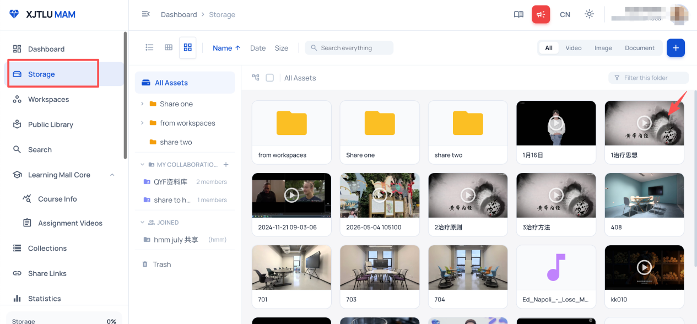Click All Assets breadcrumb text
The height and width of the screenshot is (324, 697).
(x=300, y=78)
